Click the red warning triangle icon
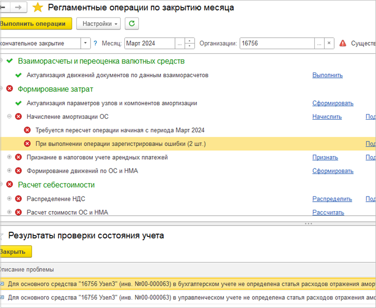Screen dimensions: 376x308 [342, 44]
